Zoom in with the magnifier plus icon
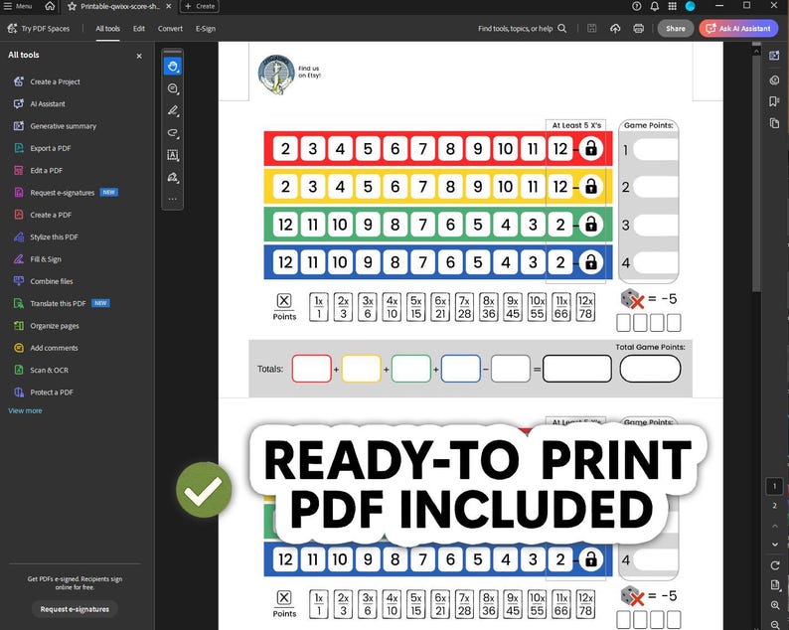Viewport: 789px width, 630px height. pyautogui.click(x=774, y=605)
